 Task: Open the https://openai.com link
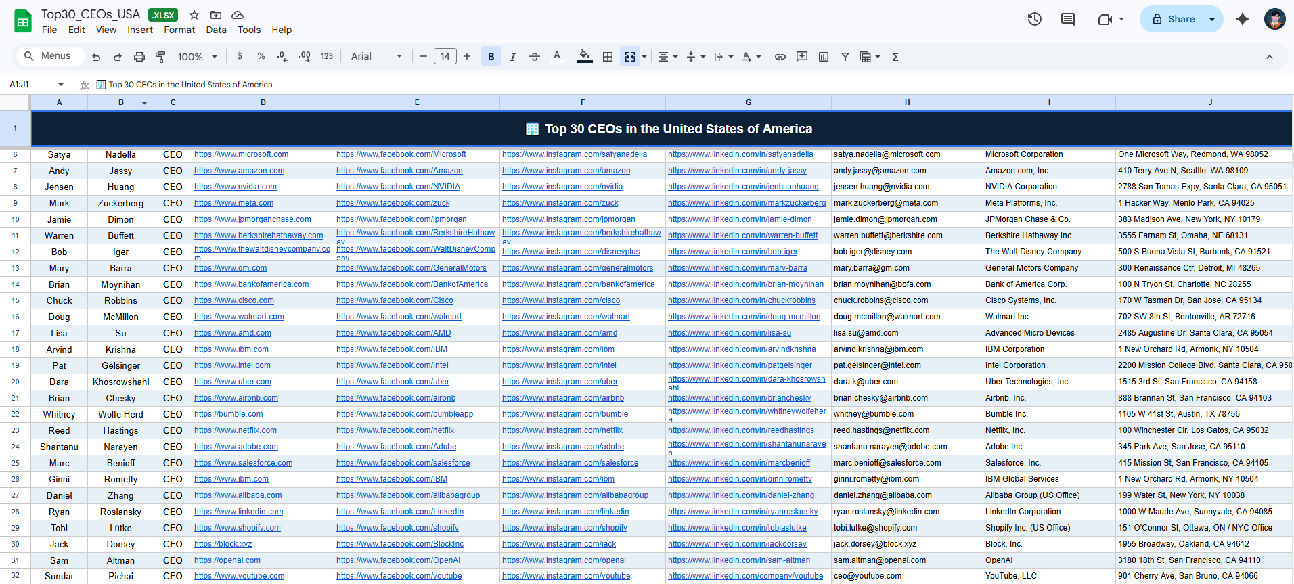click(x=227, y=560)
